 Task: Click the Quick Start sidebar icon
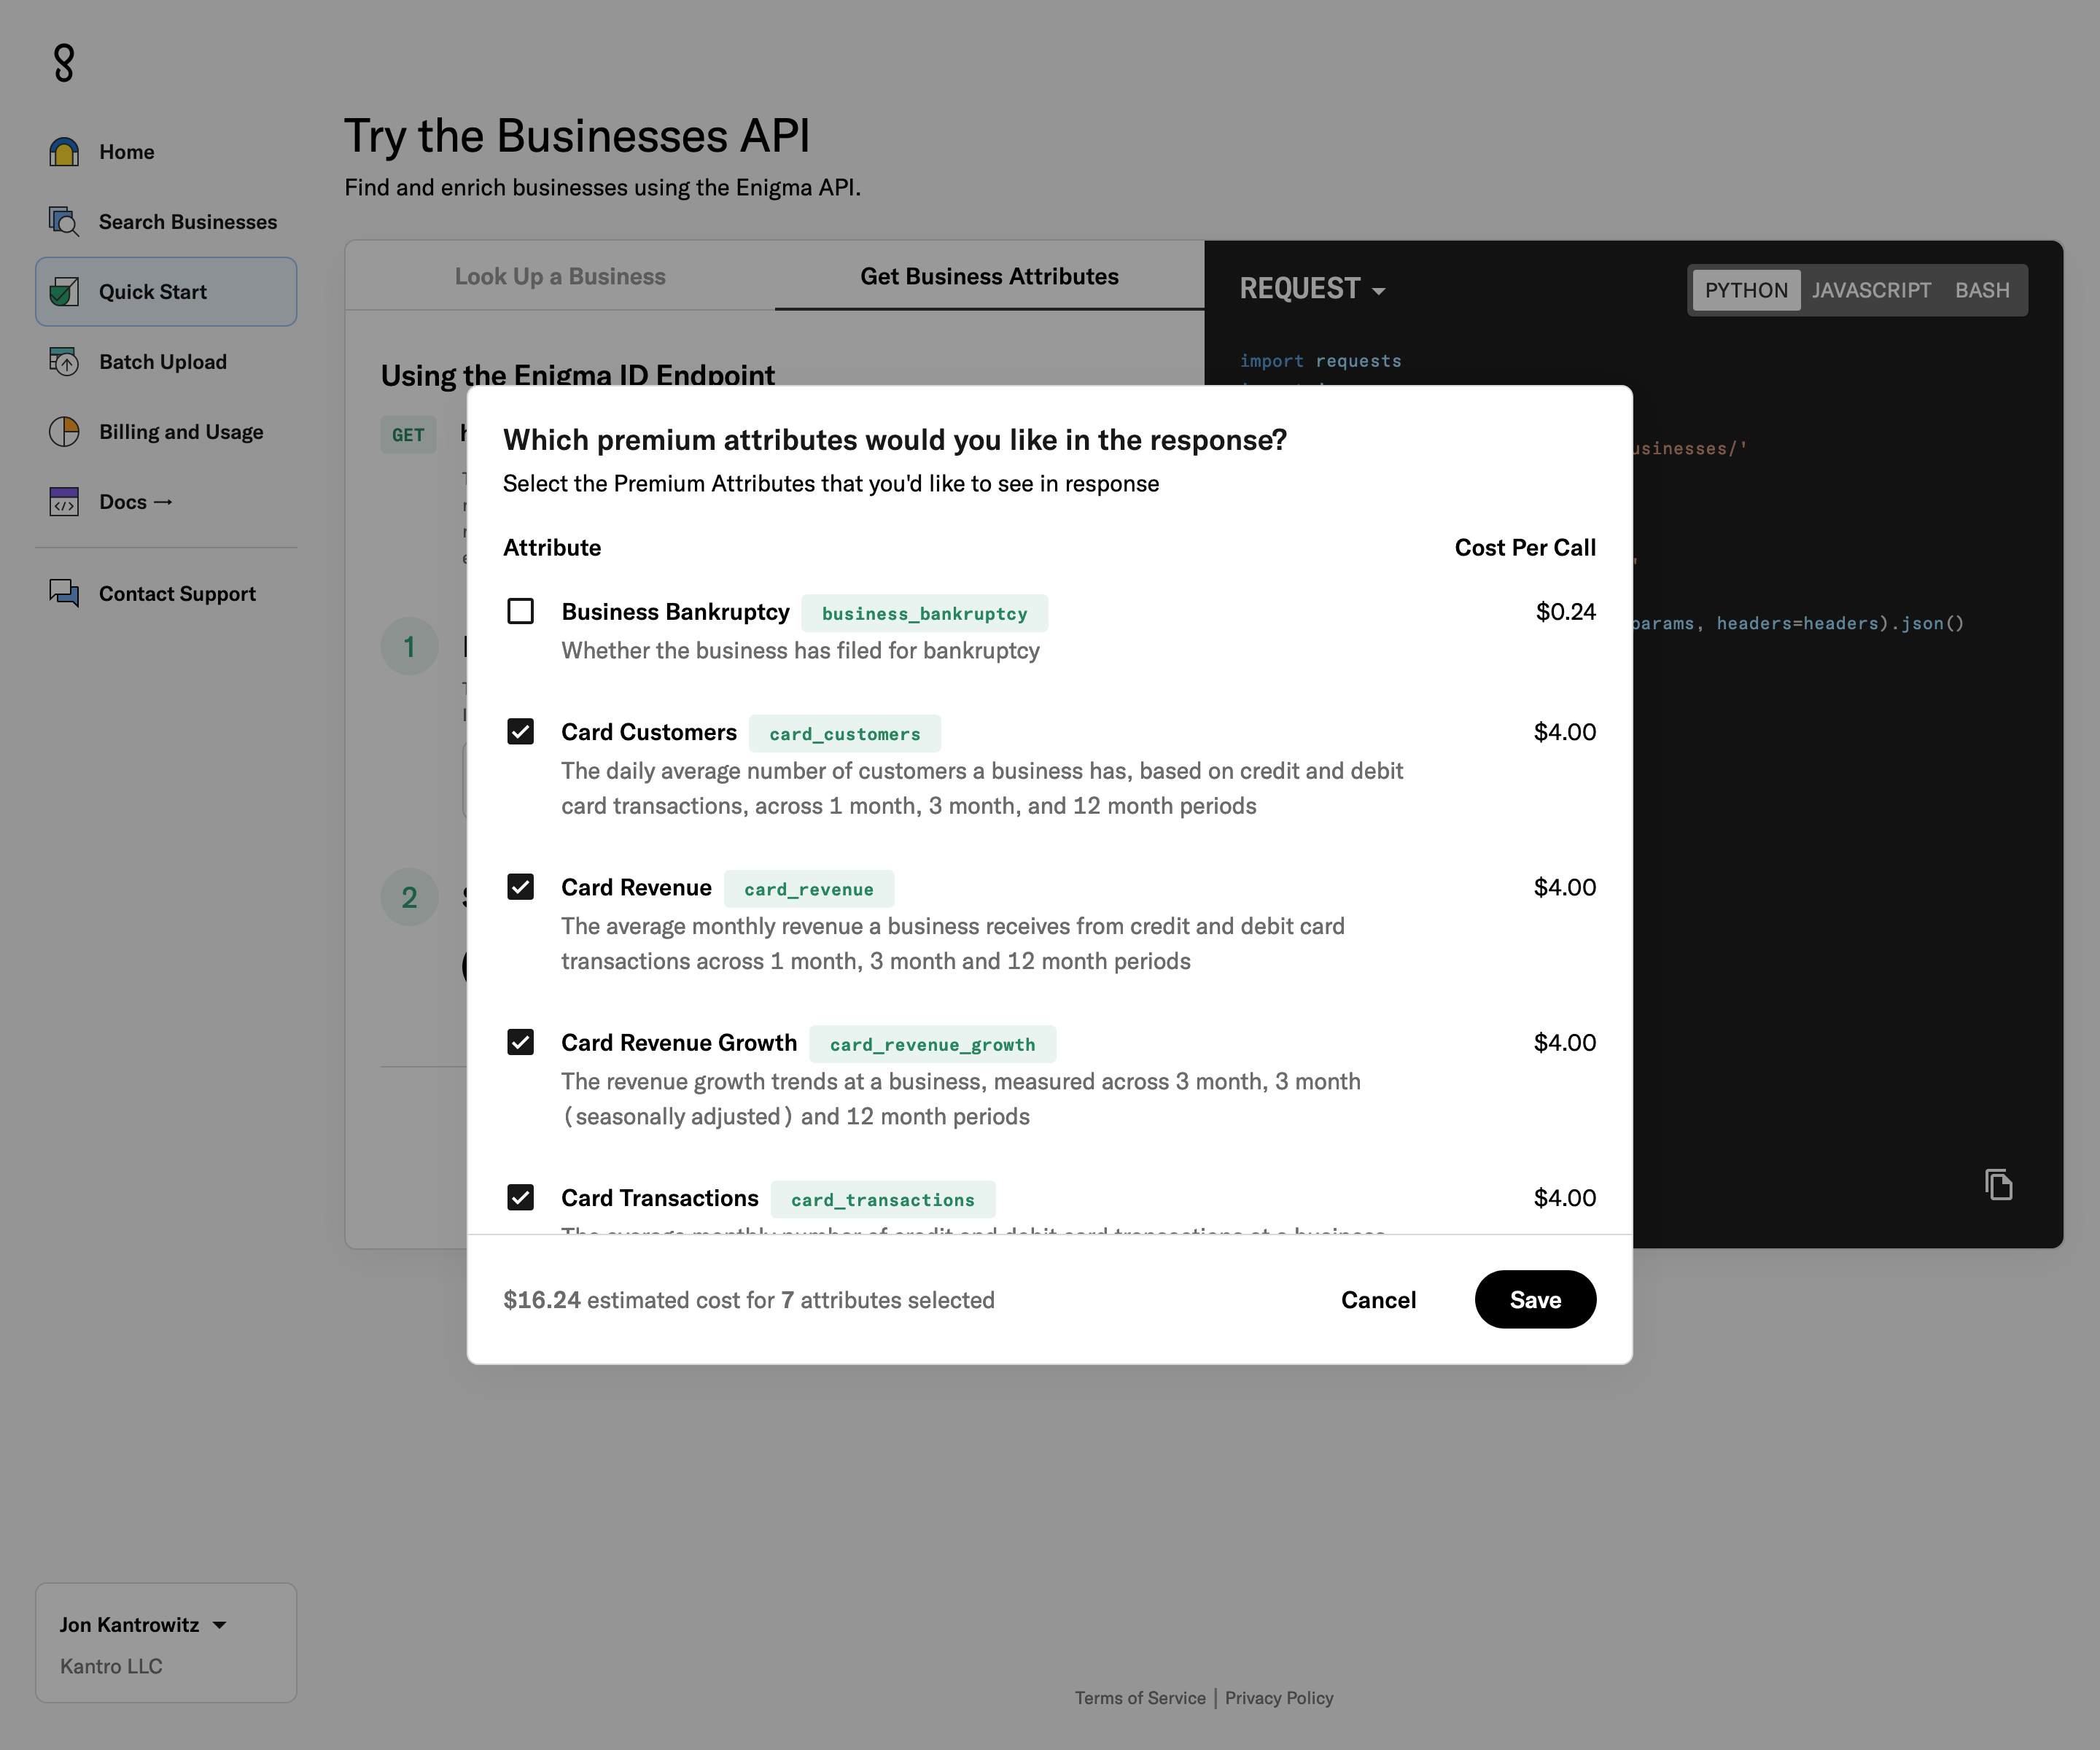point(64,292)
